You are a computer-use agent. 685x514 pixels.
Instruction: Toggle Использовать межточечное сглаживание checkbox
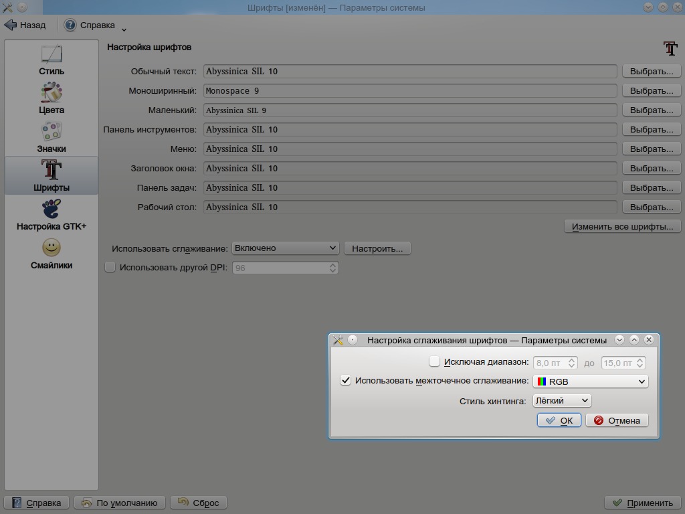(346, 380)
